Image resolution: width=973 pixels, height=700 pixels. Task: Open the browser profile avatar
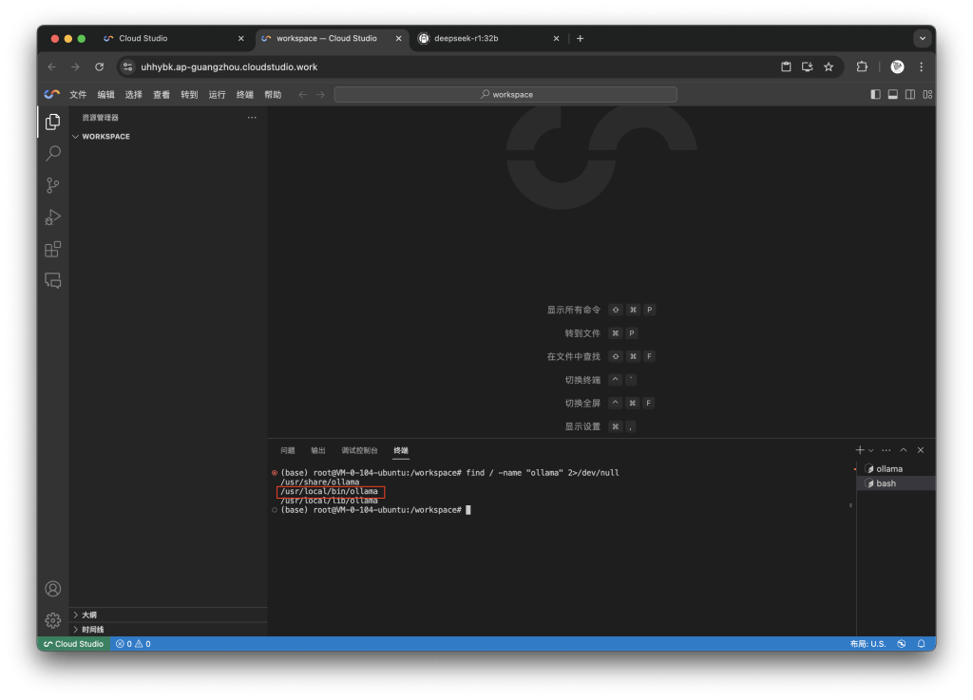pos(897,67)
